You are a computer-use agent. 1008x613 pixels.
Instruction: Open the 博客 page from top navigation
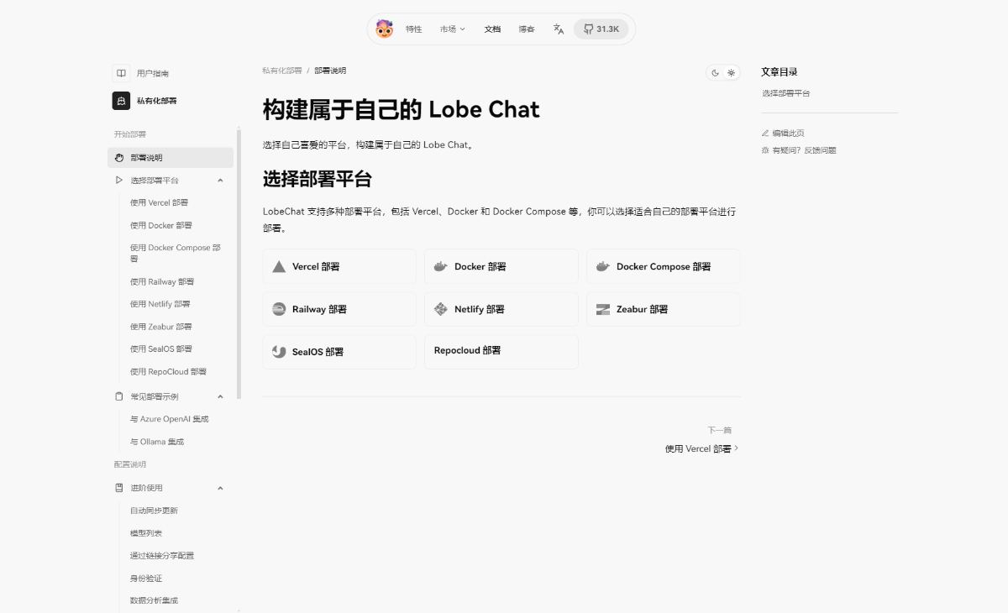[x=526, y=28]
